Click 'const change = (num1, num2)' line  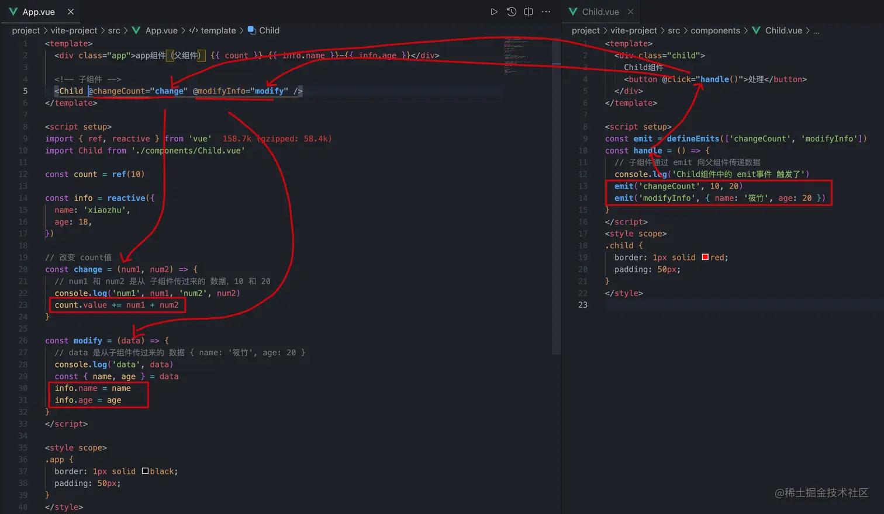tap(121, 269)
